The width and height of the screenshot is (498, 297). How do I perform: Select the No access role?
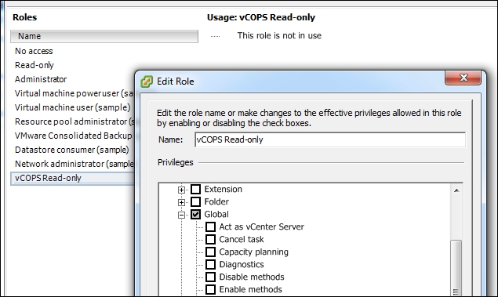click(x=34, y=51)
